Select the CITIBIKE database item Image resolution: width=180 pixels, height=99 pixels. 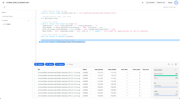pos(8,24)
